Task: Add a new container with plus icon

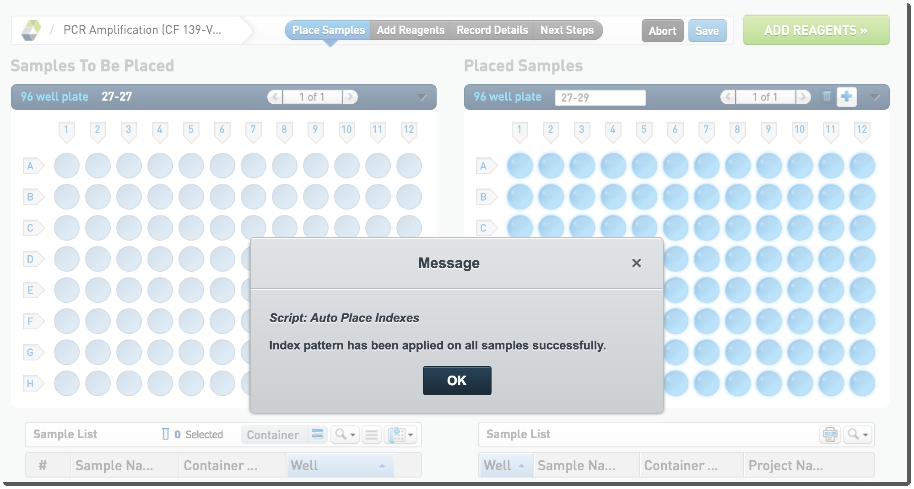Action: [846, 97]
